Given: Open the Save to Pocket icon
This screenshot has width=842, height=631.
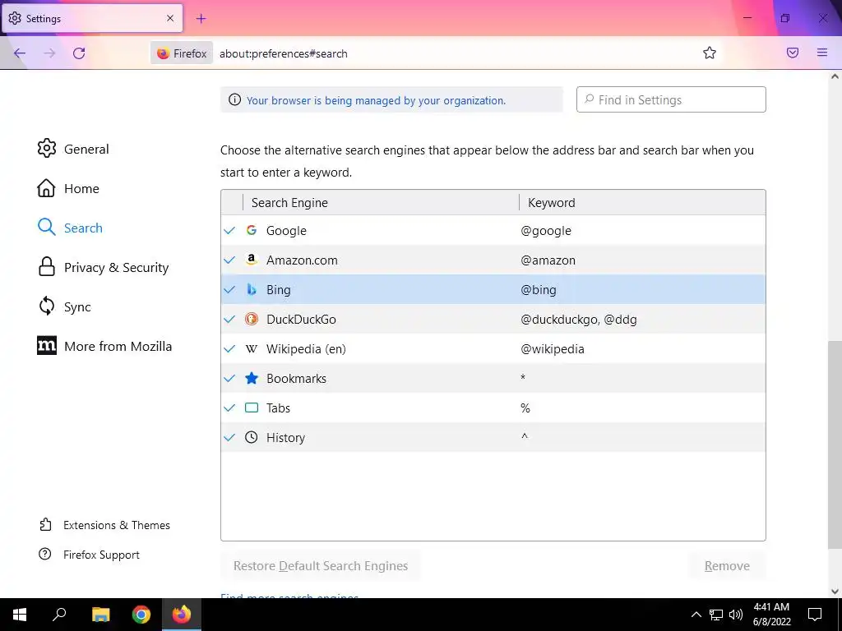Looking at the screenshot, I should 793,53.
